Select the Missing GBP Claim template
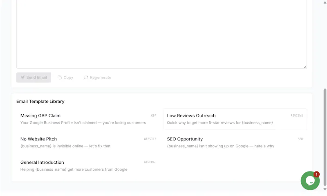This screenshot has height=196, width=327. 88,119
